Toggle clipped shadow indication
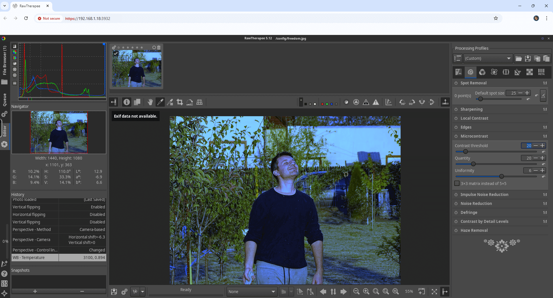 [366, 102]
